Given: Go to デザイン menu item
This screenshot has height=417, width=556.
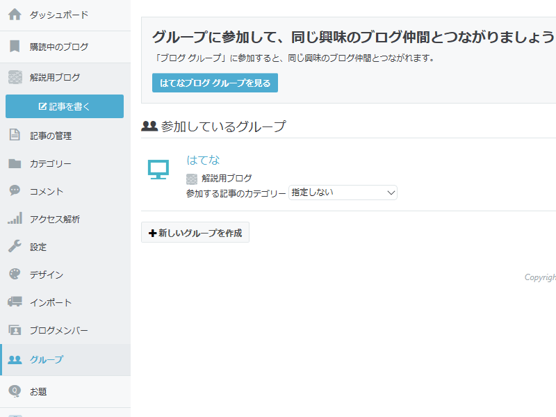Looking at the screenshot, I should 65,275.
